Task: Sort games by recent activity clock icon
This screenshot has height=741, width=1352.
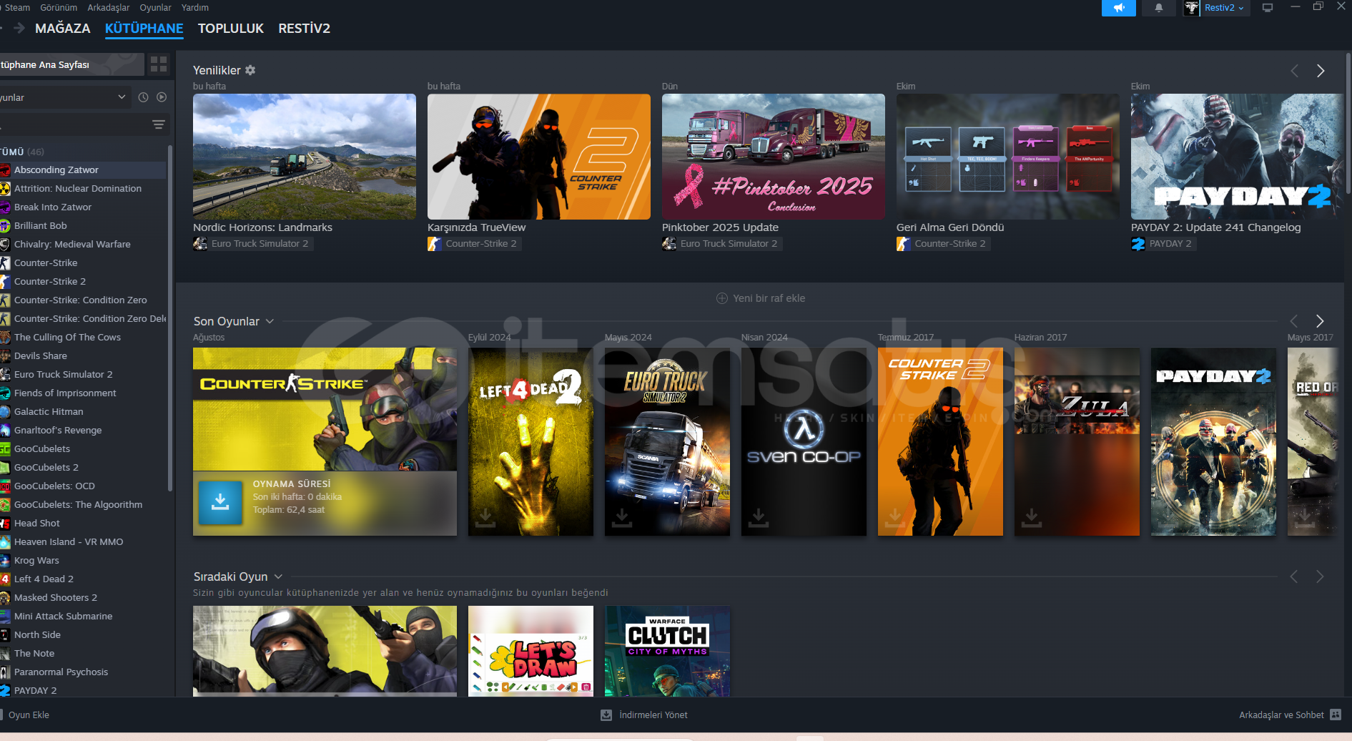Action: (143, 97)
